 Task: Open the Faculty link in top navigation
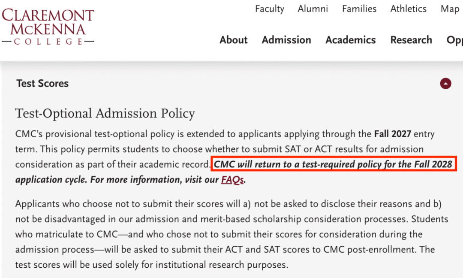pos(270,9)
